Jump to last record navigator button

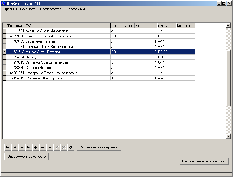point(29,147)
